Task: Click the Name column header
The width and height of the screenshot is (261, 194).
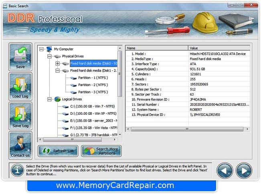Action: tap(157, 48)
